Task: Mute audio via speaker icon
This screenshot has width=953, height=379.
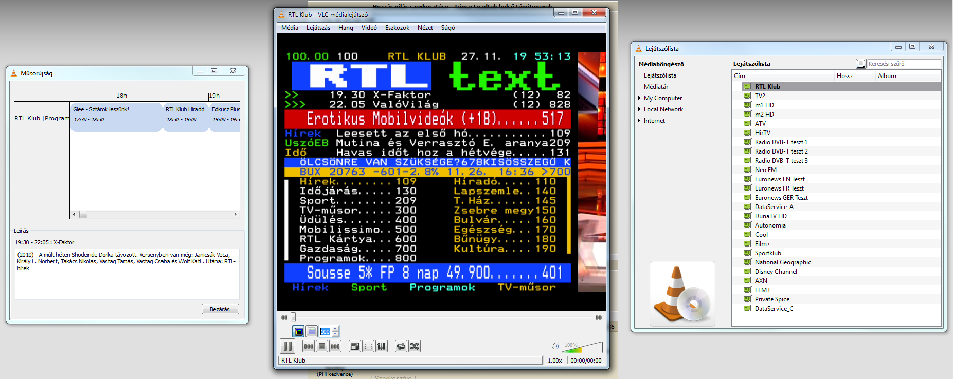Action: pyautogui.click(x=555, y=346)
